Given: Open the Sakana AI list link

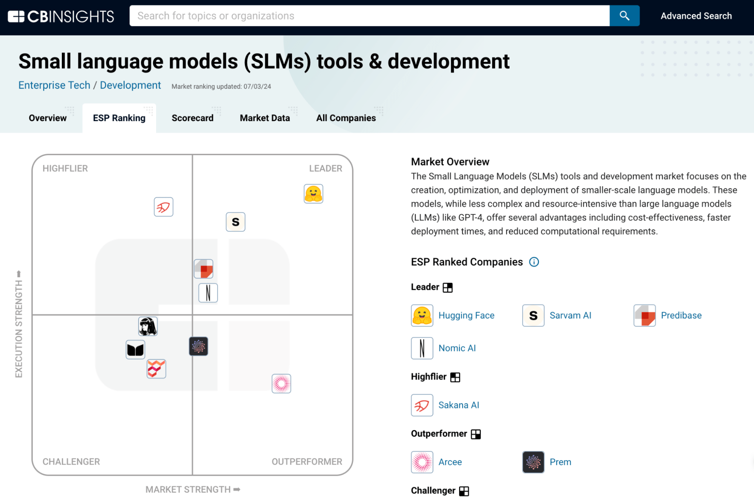Looking at the screenshot, I should [459, 405].
